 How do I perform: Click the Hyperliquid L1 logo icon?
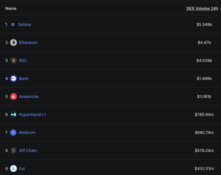click(13, 115)
